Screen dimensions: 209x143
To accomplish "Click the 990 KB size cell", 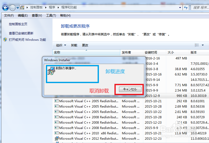I will click(182, 96).
